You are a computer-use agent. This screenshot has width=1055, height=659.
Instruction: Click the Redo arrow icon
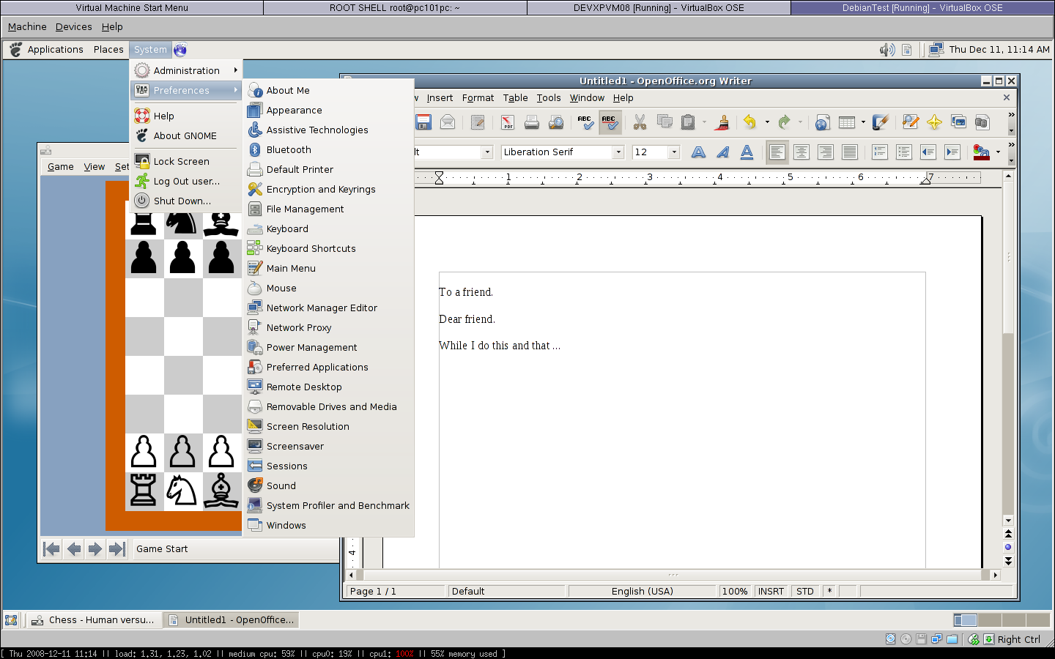click(785, 122)
